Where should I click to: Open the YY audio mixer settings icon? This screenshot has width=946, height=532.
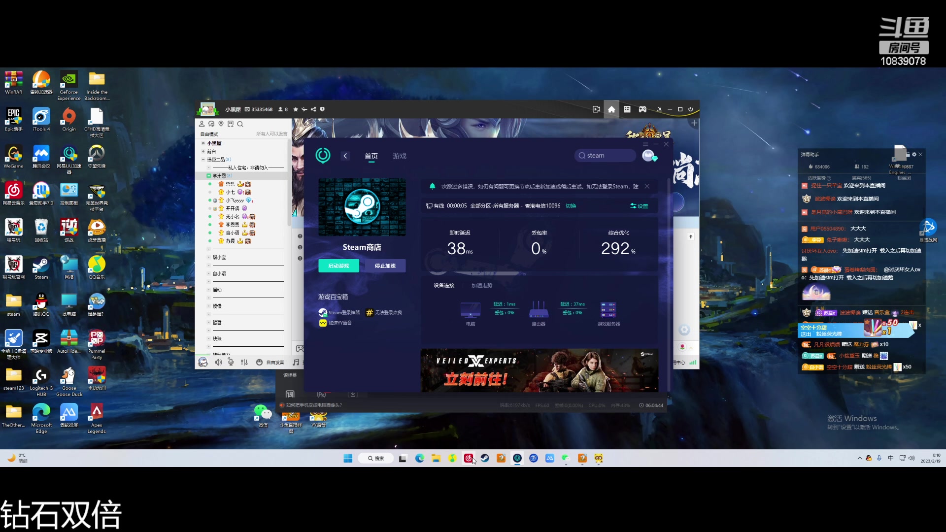(244, 362)
